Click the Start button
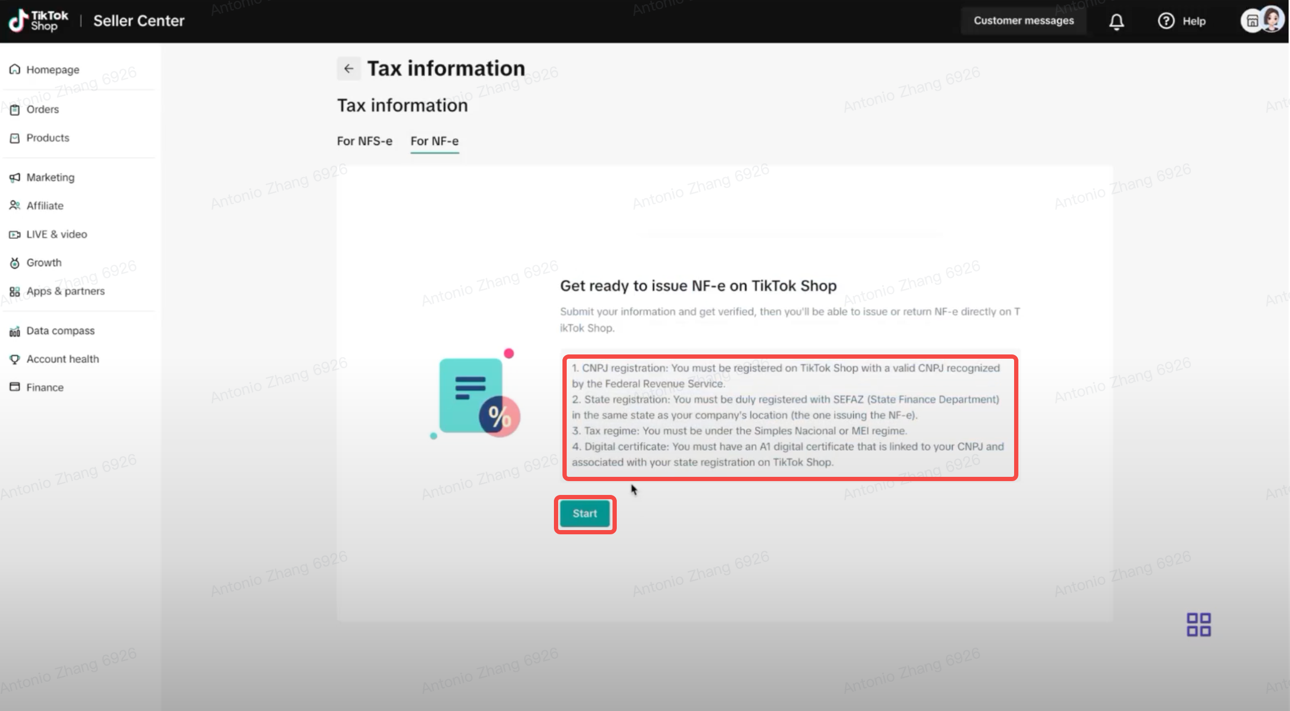This screenshot has width=1290, height=711. click(x=585, y=514)
